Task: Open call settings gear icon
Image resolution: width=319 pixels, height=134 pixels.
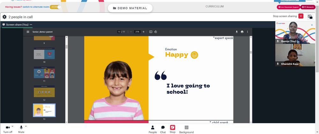Action: 4,17
